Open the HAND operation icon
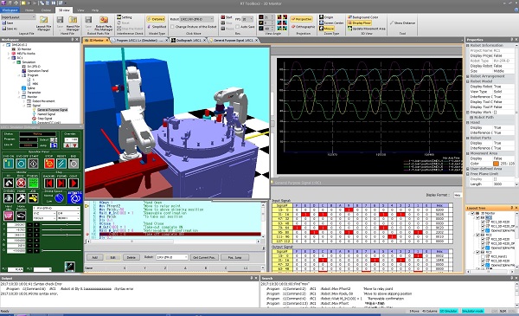 (21, 198)
